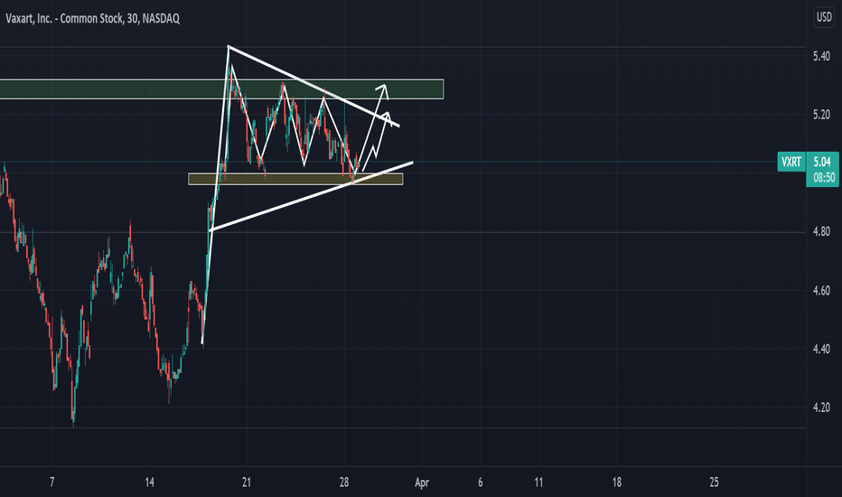This screenshot has width=842, height=497.
Task: Click the 25 date axis label
Action: (x=714, y=482)
